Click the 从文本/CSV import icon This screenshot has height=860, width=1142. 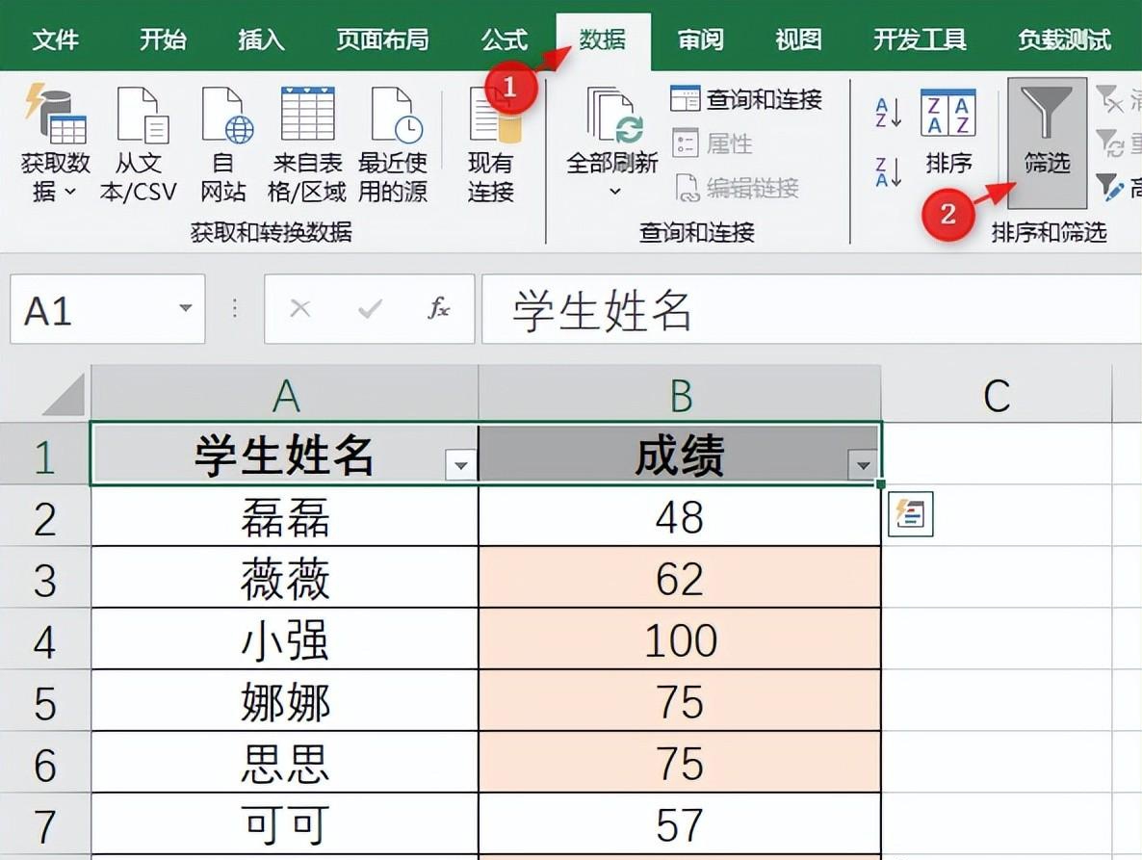point(139,144)
